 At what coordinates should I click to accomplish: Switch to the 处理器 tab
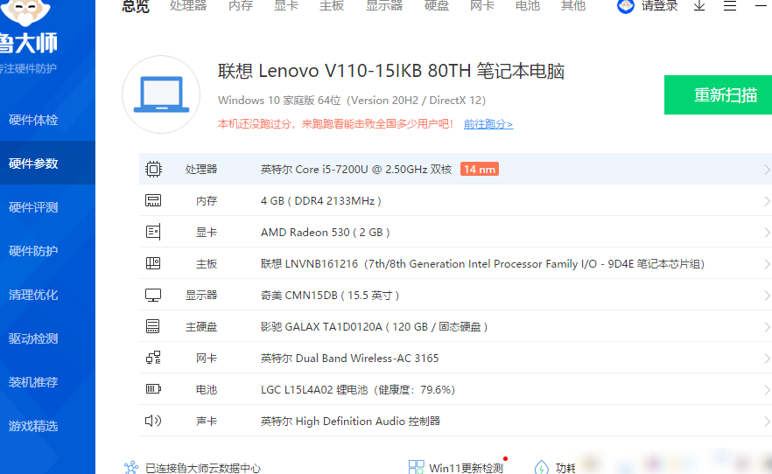[x=188, y=6]
